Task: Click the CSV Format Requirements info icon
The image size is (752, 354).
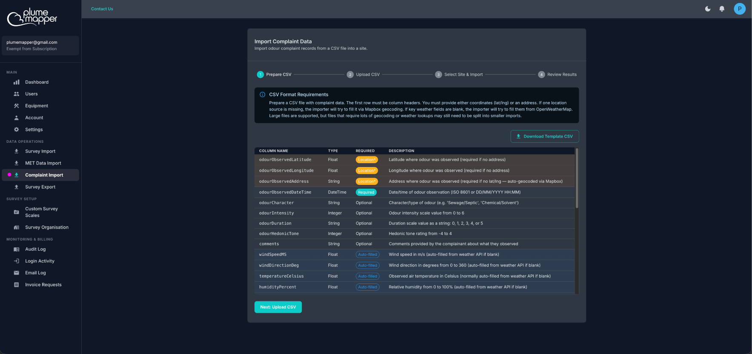Action: (x=263, y=95)
